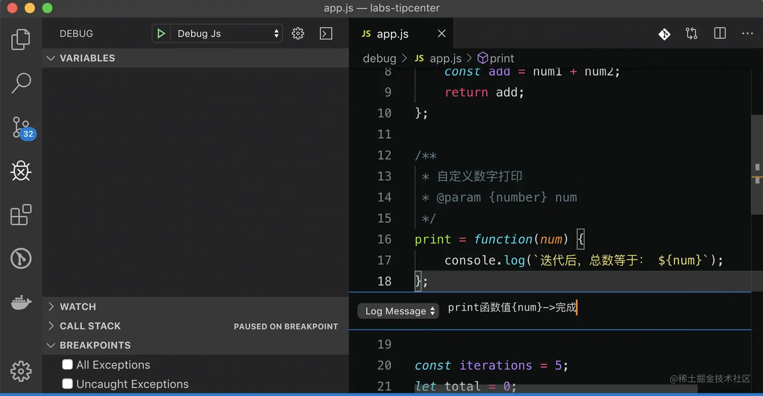
Task: Click the '自定义数字打印' comment text
Action: [x=479, y=176]
